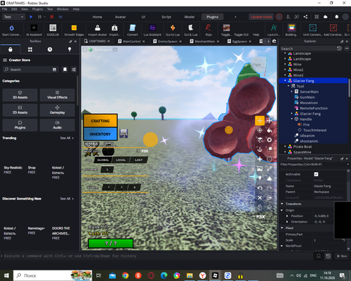
Task: Expand the Mine2 model
Action: pyautogui.click(x=285, y=70)
